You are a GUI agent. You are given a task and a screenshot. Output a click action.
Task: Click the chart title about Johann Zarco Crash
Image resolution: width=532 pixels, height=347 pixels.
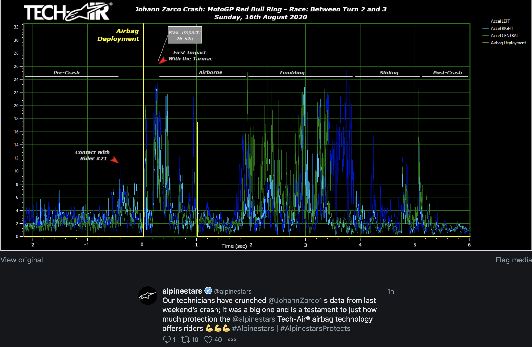click(261, 9)
